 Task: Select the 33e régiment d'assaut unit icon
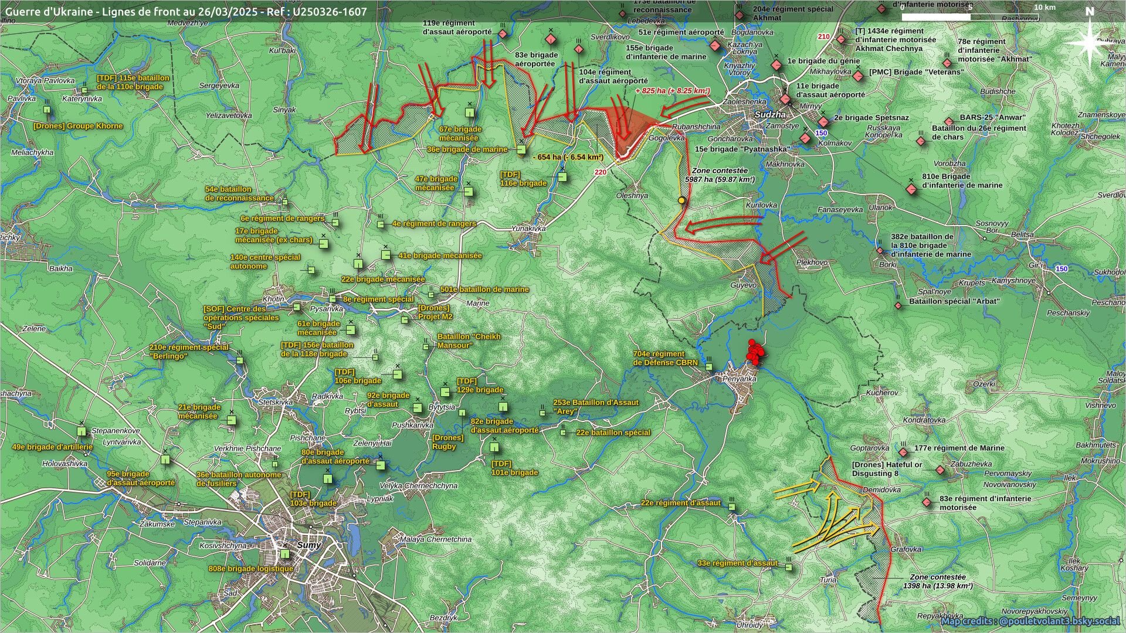point(788,567)
